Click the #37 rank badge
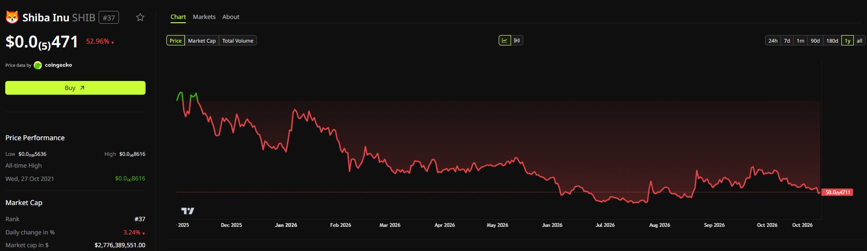This screenshot has height=251, width=867. pos(109,18)
